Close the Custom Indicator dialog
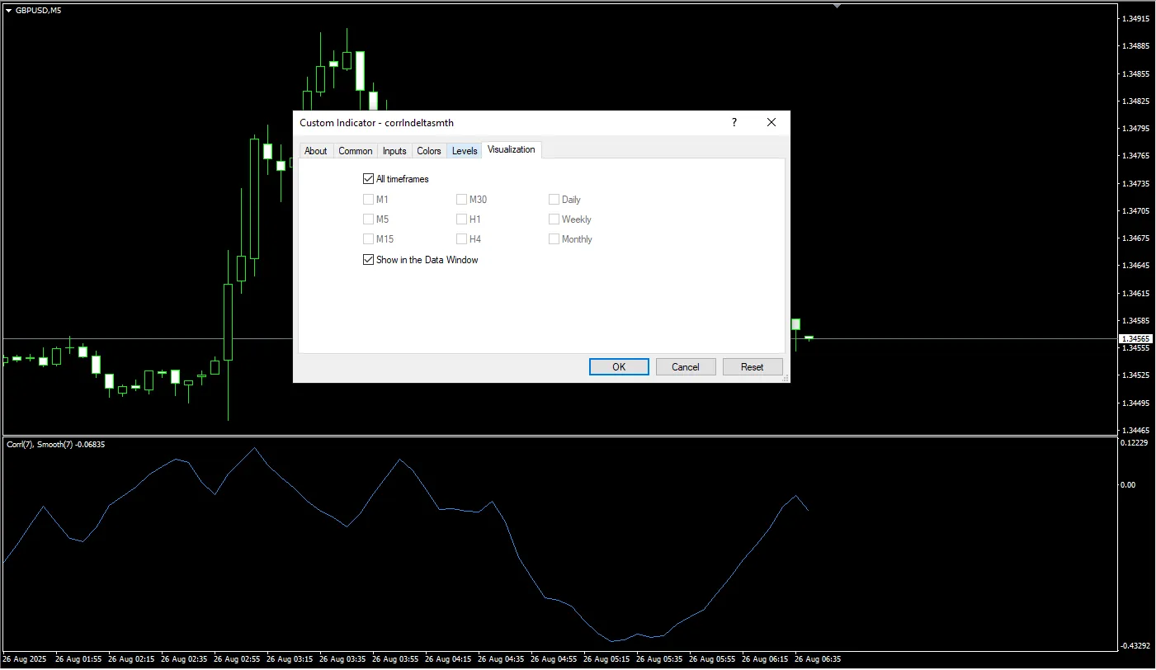Viewport: 1156px width, 670px height. (x=771, y=122)
